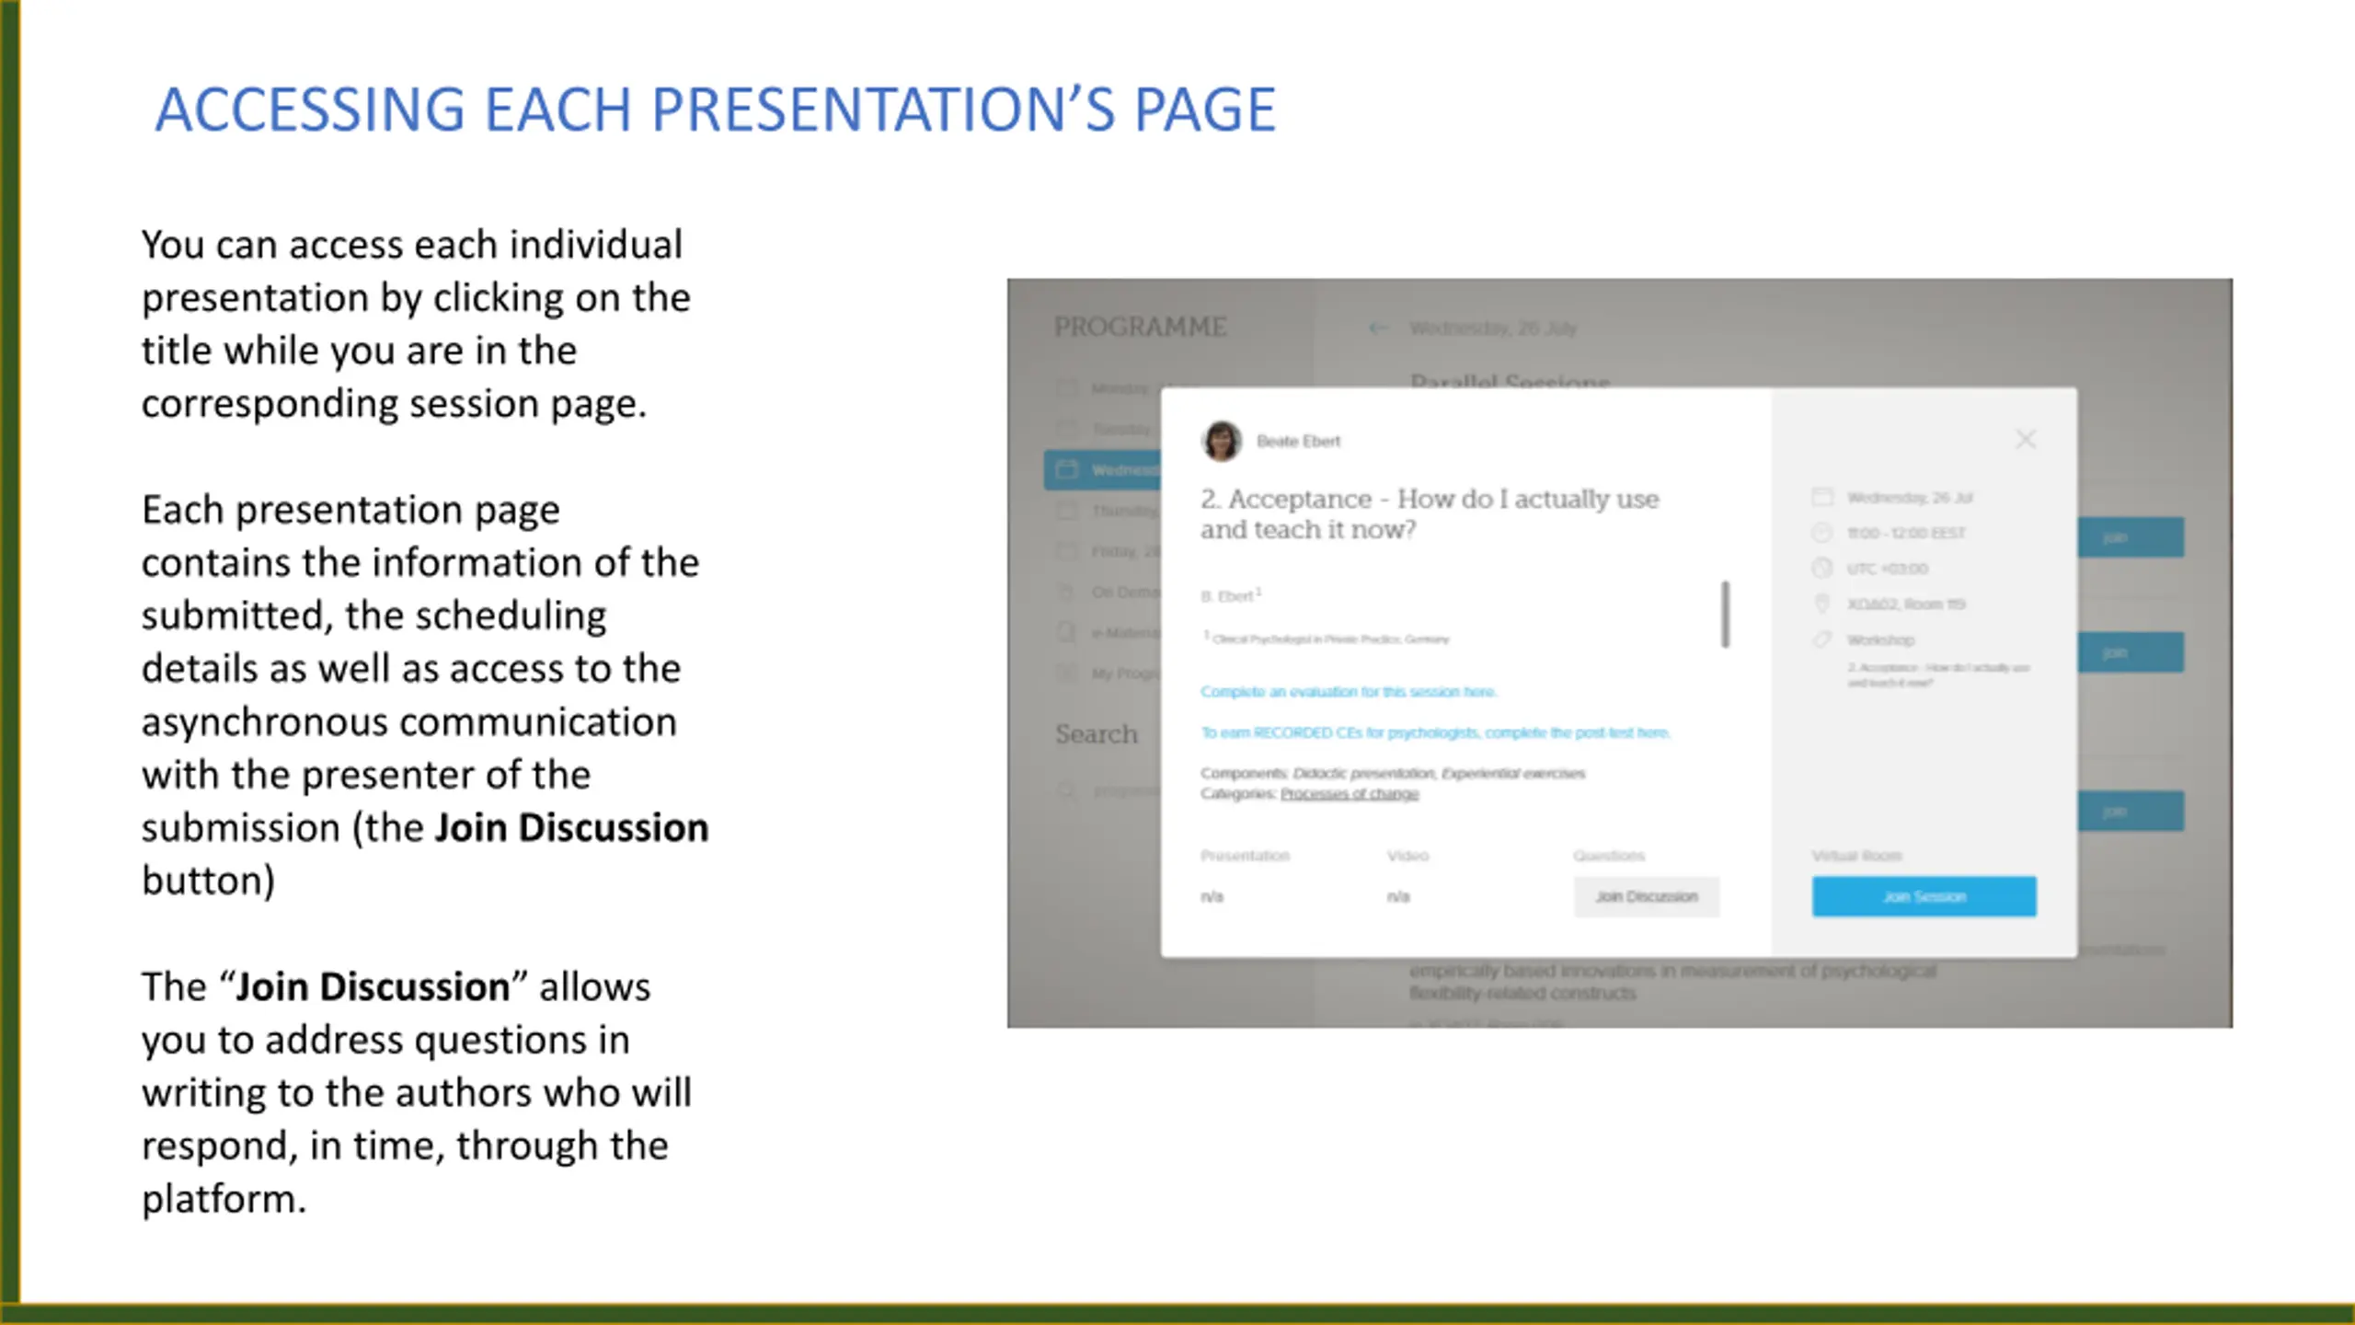Click the blue Join Session button
Image resolution: width=2355 pixels, height=1325 pixels.
(1924, 896)
